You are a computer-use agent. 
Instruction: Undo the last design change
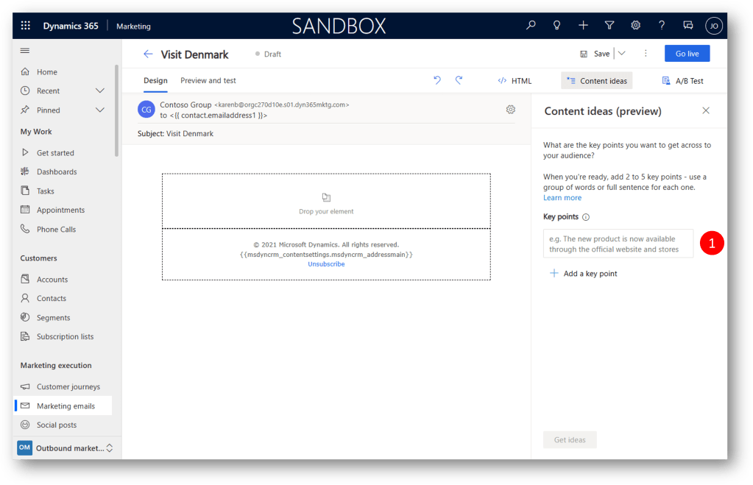[437, 80]
